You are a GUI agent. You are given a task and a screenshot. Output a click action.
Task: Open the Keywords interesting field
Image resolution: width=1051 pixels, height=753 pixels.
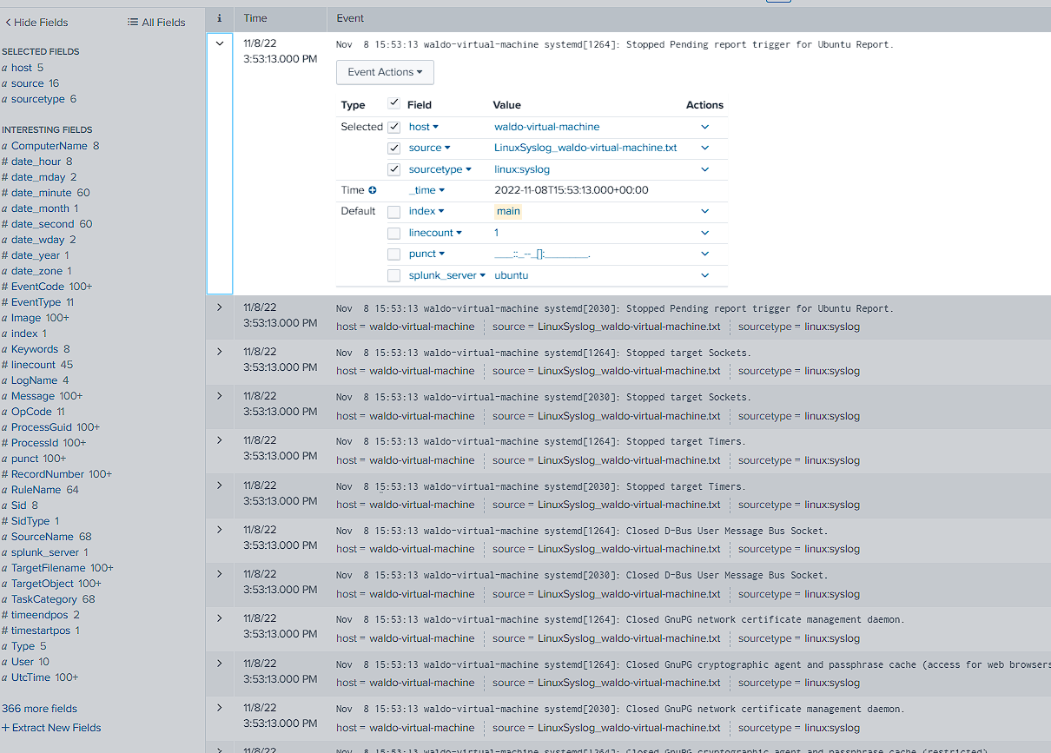[x=35, y=349]
